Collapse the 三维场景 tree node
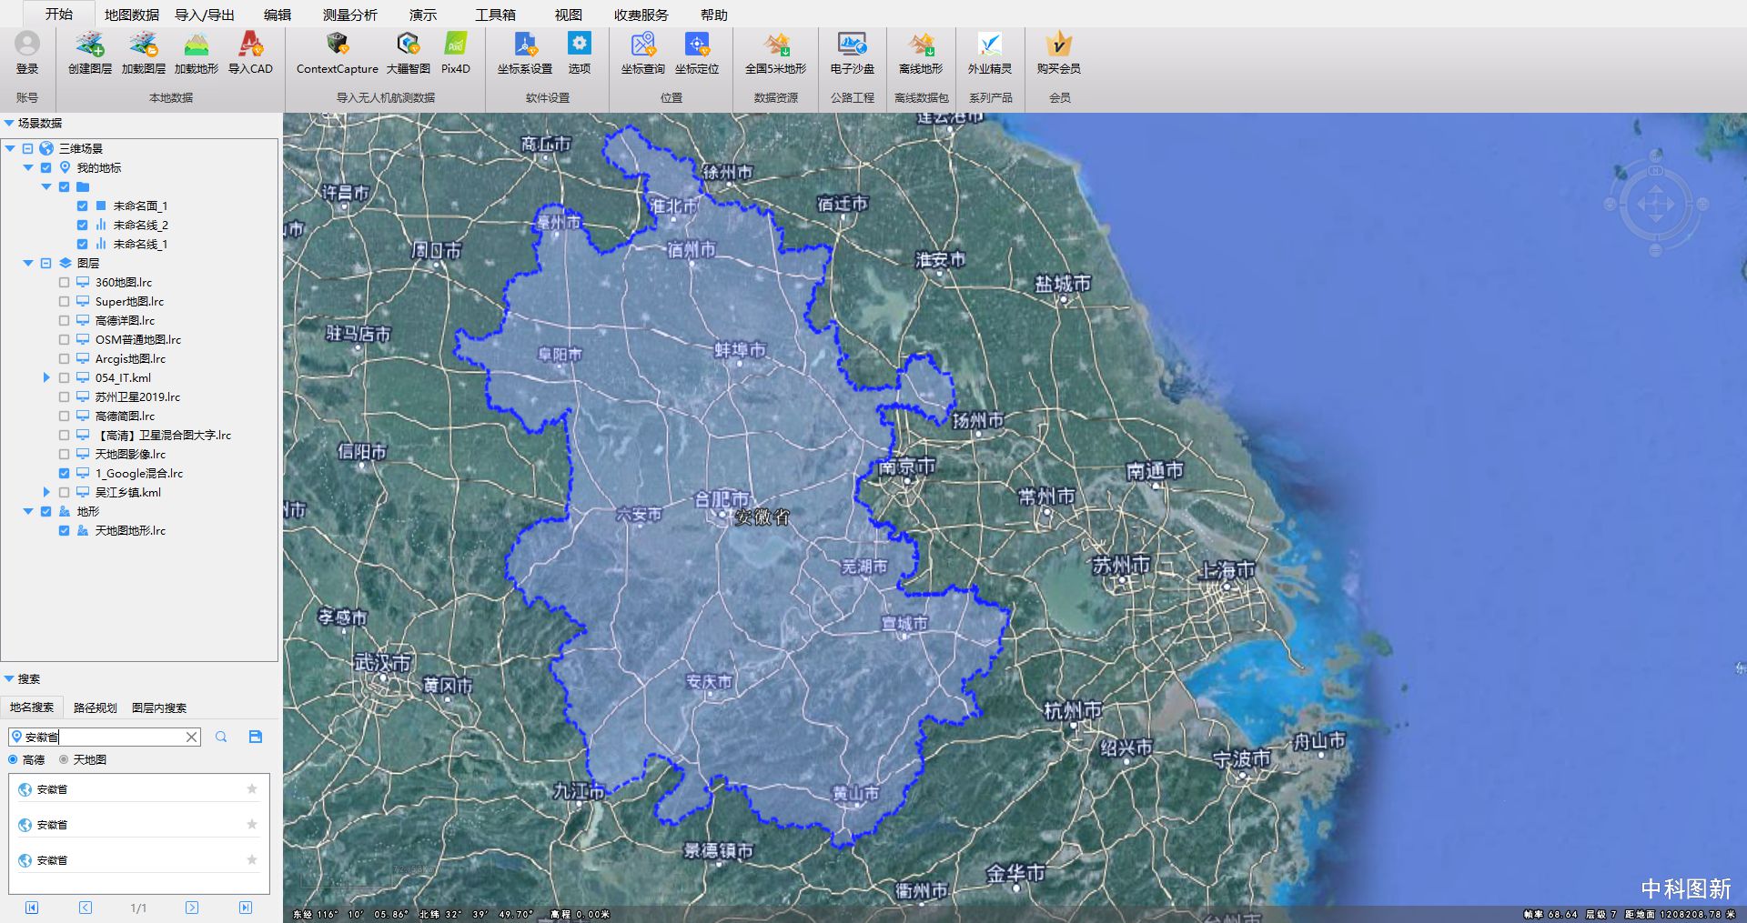 tap(10, 148)
